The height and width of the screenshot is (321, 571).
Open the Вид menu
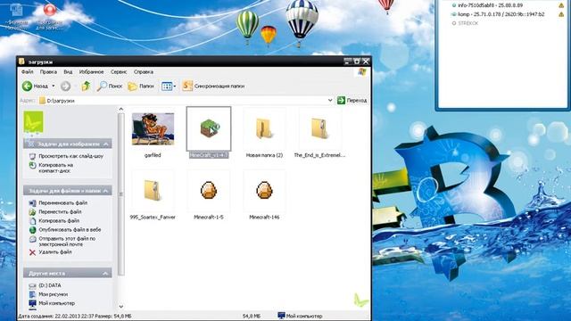(68, 71)
